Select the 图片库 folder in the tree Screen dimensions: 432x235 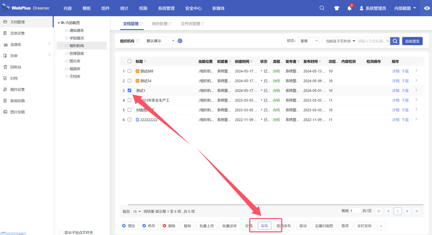[75, 61]
